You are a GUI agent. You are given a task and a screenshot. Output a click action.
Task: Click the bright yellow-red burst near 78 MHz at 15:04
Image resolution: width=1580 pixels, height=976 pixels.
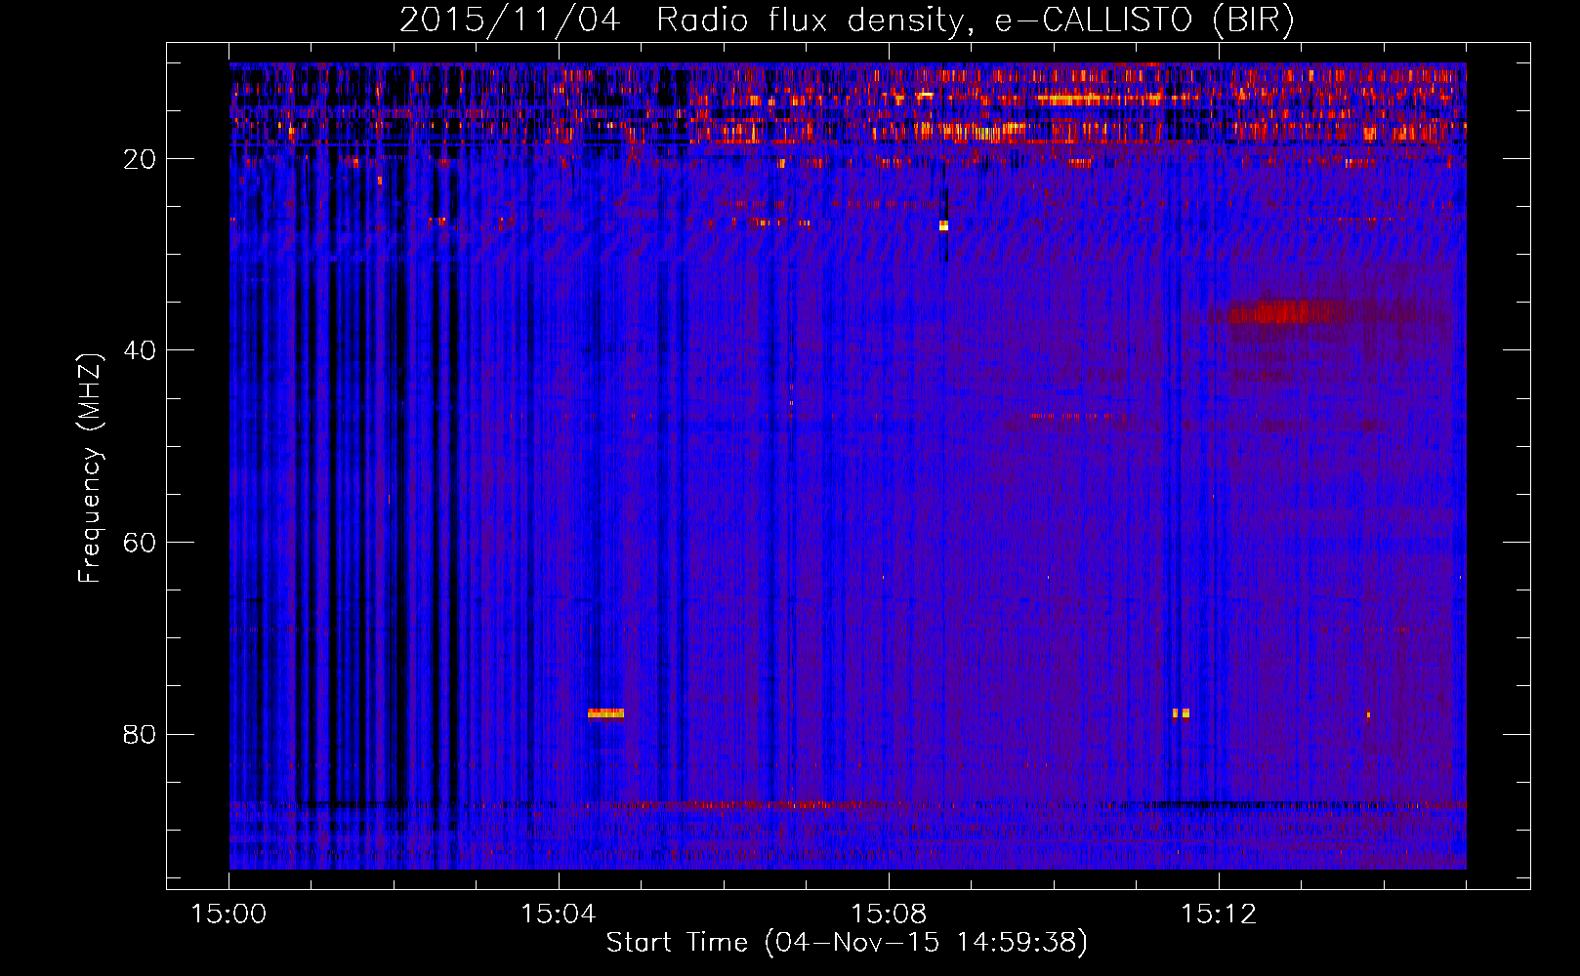605,713
